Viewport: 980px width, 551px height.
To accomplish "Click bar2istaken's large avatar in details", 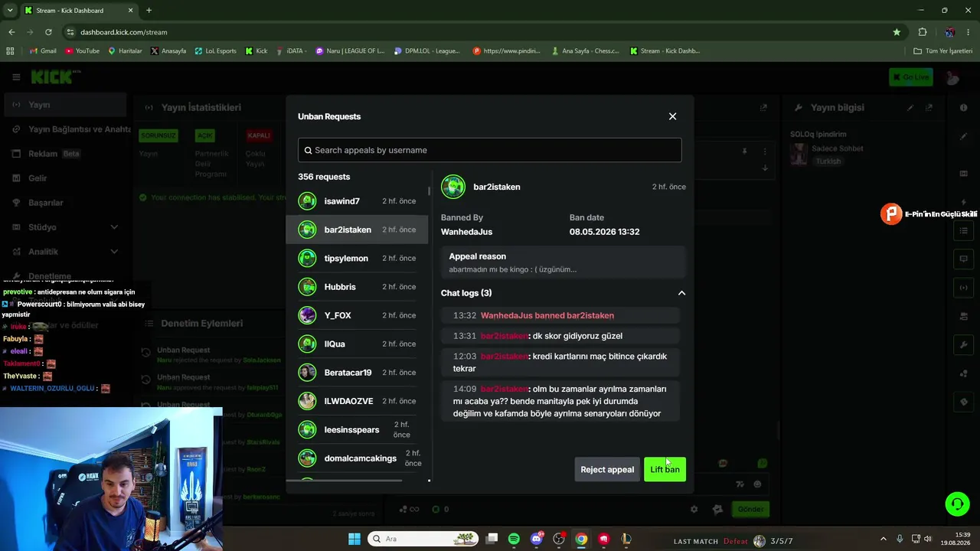I will [453, 187].
